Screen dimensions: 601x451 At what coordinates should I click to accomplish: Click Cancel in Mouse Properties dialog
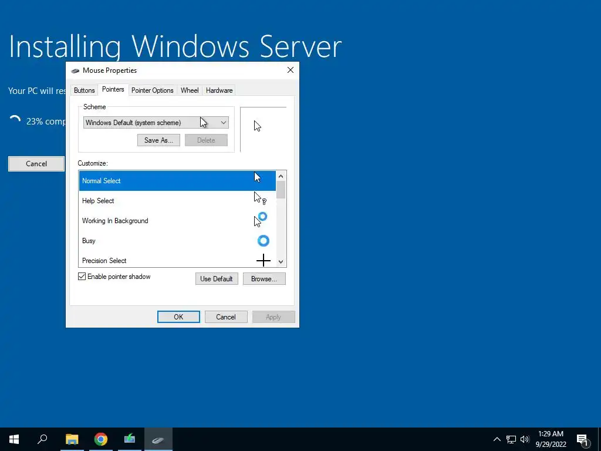pyautogui.click(x=226, y=317)
